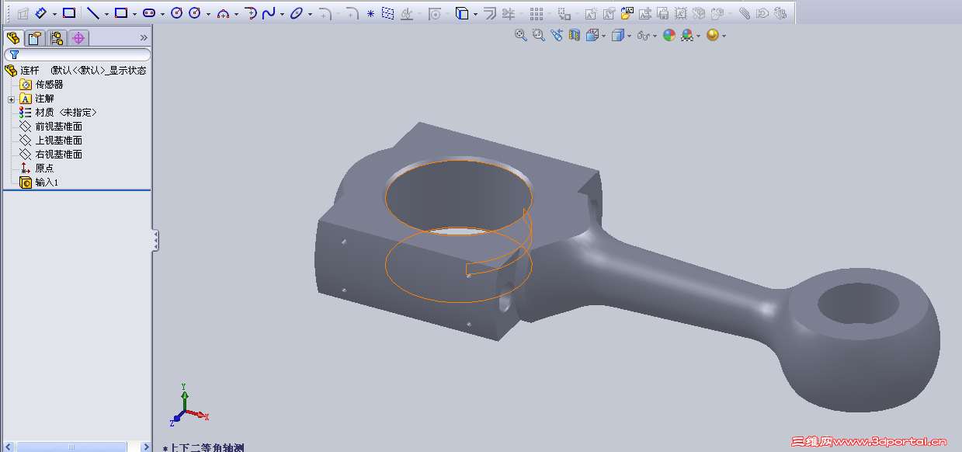Viewport: 962px width, 452px height.
Task: Select the Circle sketch tool
Action: (x=177, y=13)
